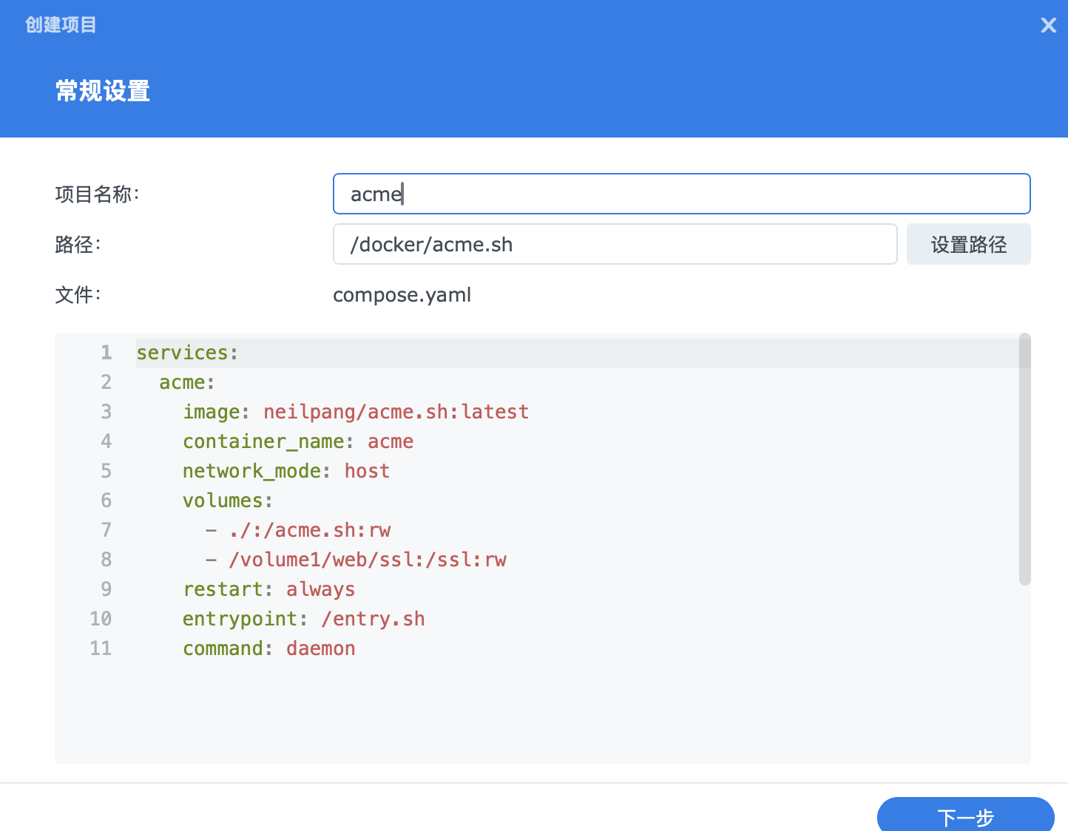The width and height of the screenshot is (1068, 831).
Task: Click the compose.yaml file label
Action: 402,294
